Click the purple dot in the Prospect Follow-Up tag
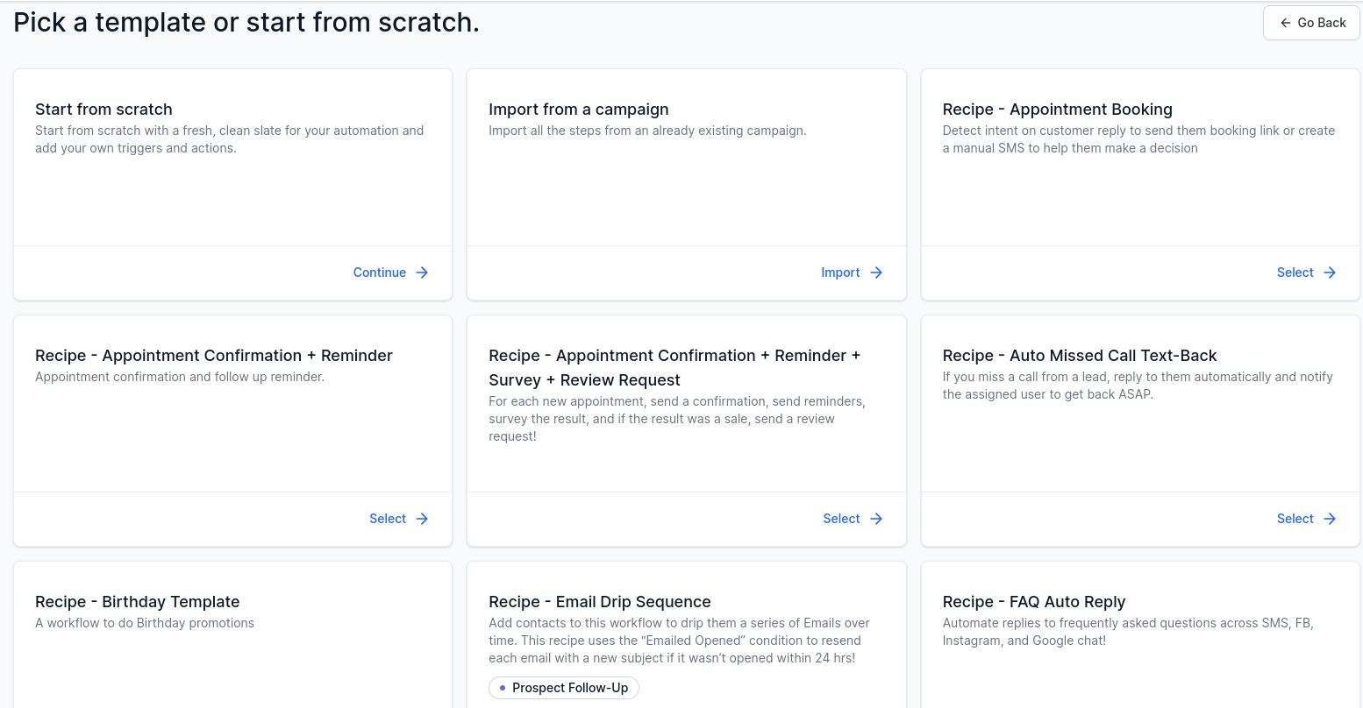 pyautogui.click(x=502, y=688)
